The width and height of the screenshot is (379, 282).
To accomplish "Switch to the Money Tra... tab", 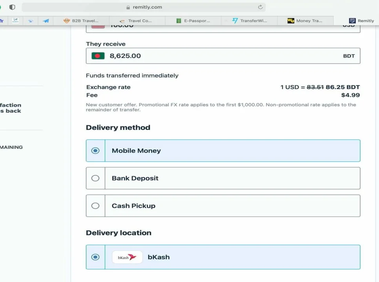I will pyautogui.click(x=305, y=21).
